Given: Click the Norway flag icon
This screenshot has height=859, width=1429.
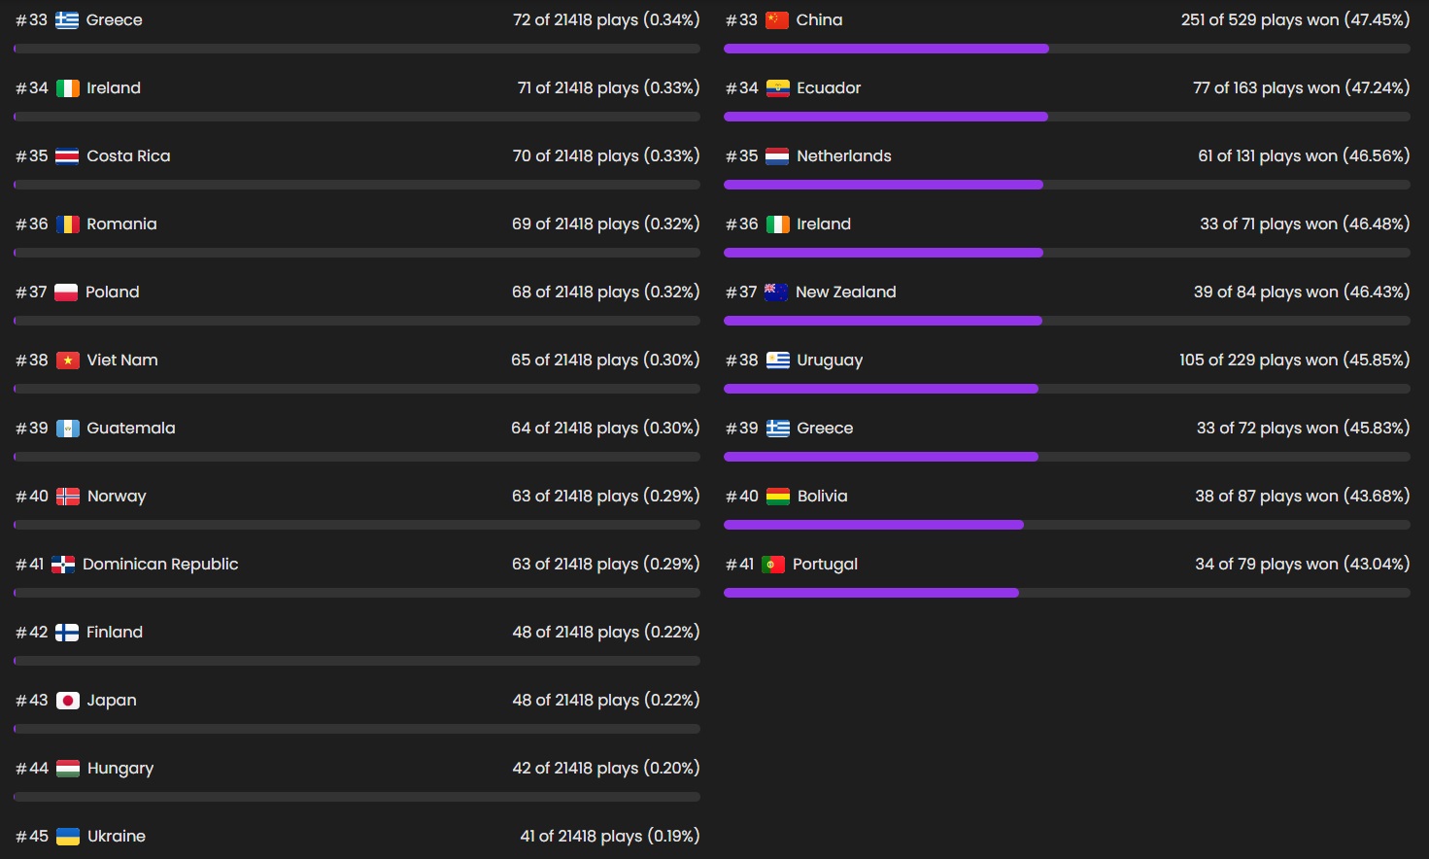Looking at the screenshot, I should pyautogui.click(x=68, y=497).
